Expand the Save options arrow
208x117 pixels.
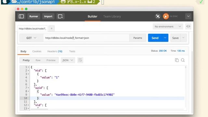[183, 38]
